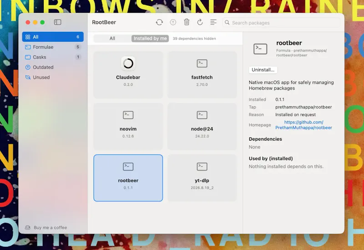This screenshot has height=250, width=364.
Task: Click the RootBeer window title
Action: [x=104, y=22]
